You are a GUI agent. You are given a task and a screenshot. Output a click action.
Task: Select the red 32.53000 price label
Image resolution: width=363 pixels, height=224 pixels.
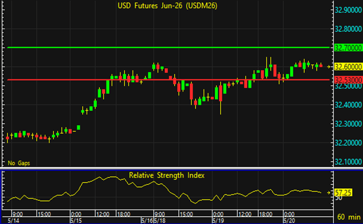(348, 80)
